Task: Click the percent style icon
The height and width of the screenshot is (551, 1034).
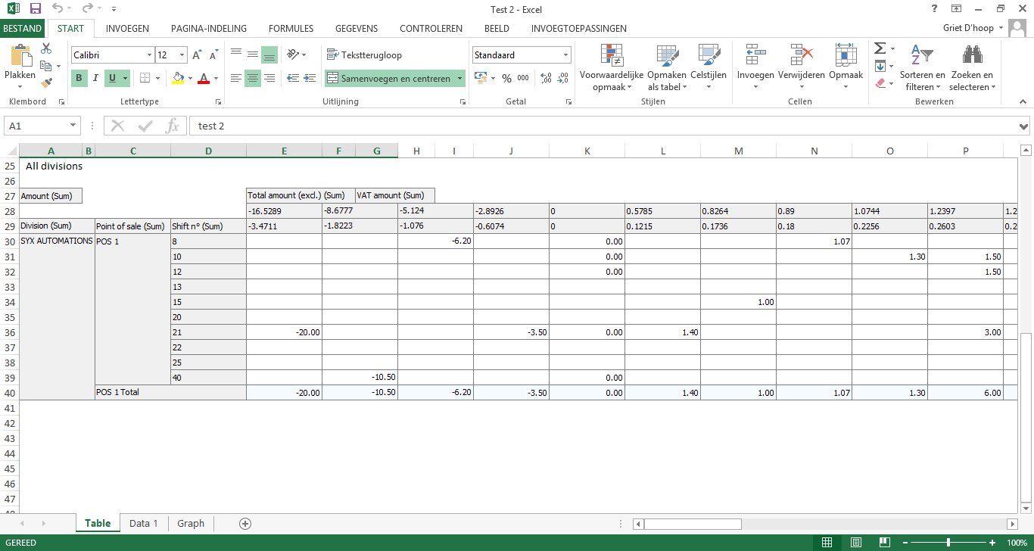Action: click(x=506, y=78)
